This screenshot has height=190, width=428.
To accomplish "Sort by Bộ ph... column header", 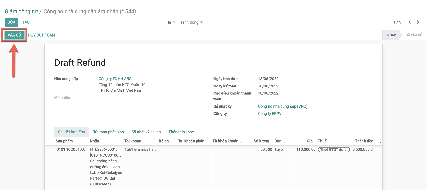I will click(x=165, y=141).
